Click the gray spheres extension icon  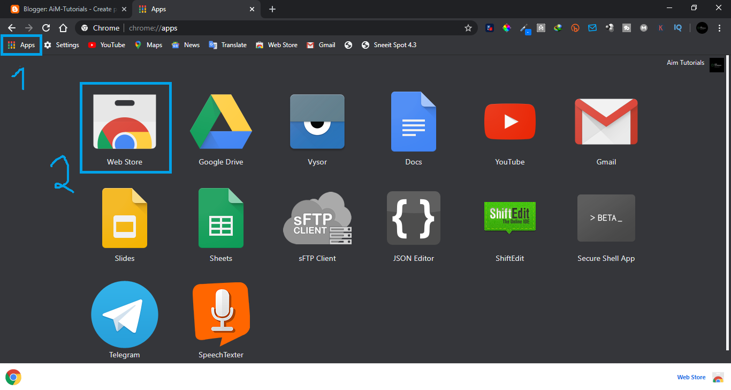click(x=610, y=28)
